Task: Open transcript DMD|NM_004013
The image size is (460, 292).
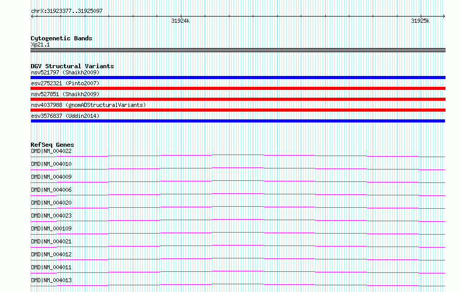Action: (51, 280)
